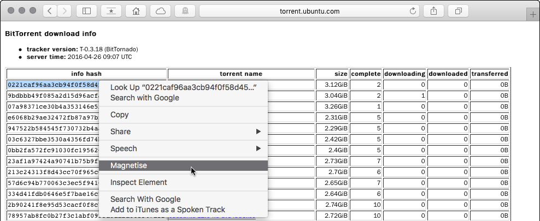Go to the home page icon
Image resolution: width=540 pixels, height=221 pixels.
[x=136, y=11]
